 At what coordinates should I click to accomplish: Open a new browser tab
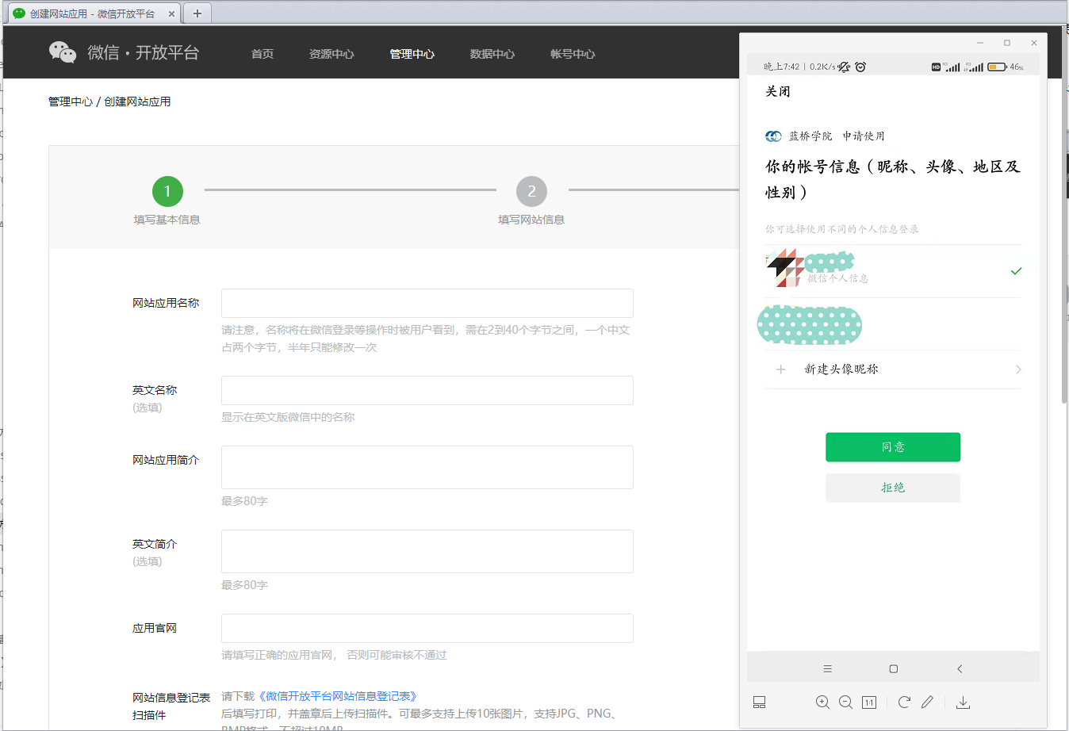(197, 13)
